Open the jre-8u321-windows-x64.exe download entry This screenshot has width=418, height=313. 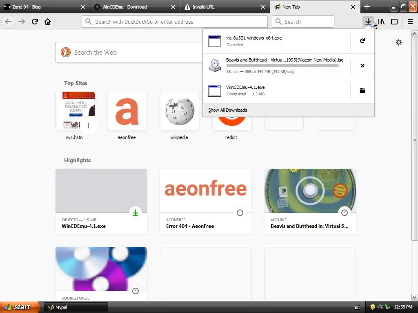pos(276,41)
